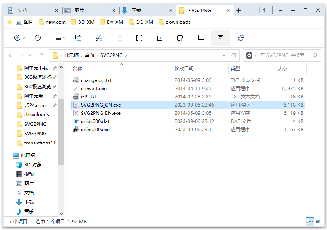Click the 桌面 breadcrumb segment

click(89, 55)
